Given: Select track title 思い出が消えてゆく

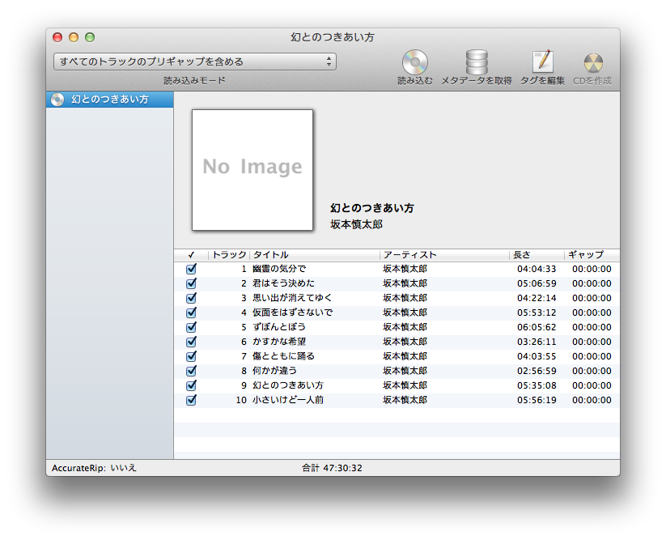Looking at the screenshot, I should 292,298.
